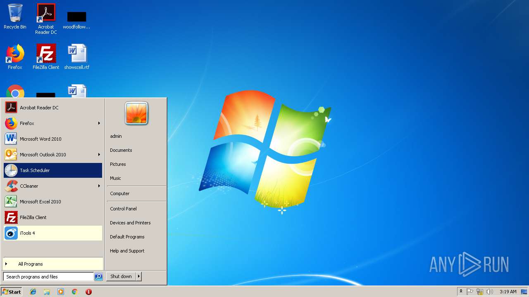Open the volume speaker icon

pyautogui.click(x=490, y=292)
